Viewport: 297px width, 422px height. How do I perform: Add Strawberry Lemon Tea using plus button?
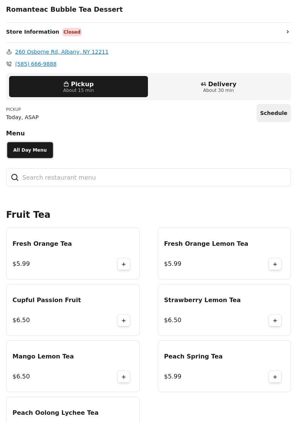275,320
